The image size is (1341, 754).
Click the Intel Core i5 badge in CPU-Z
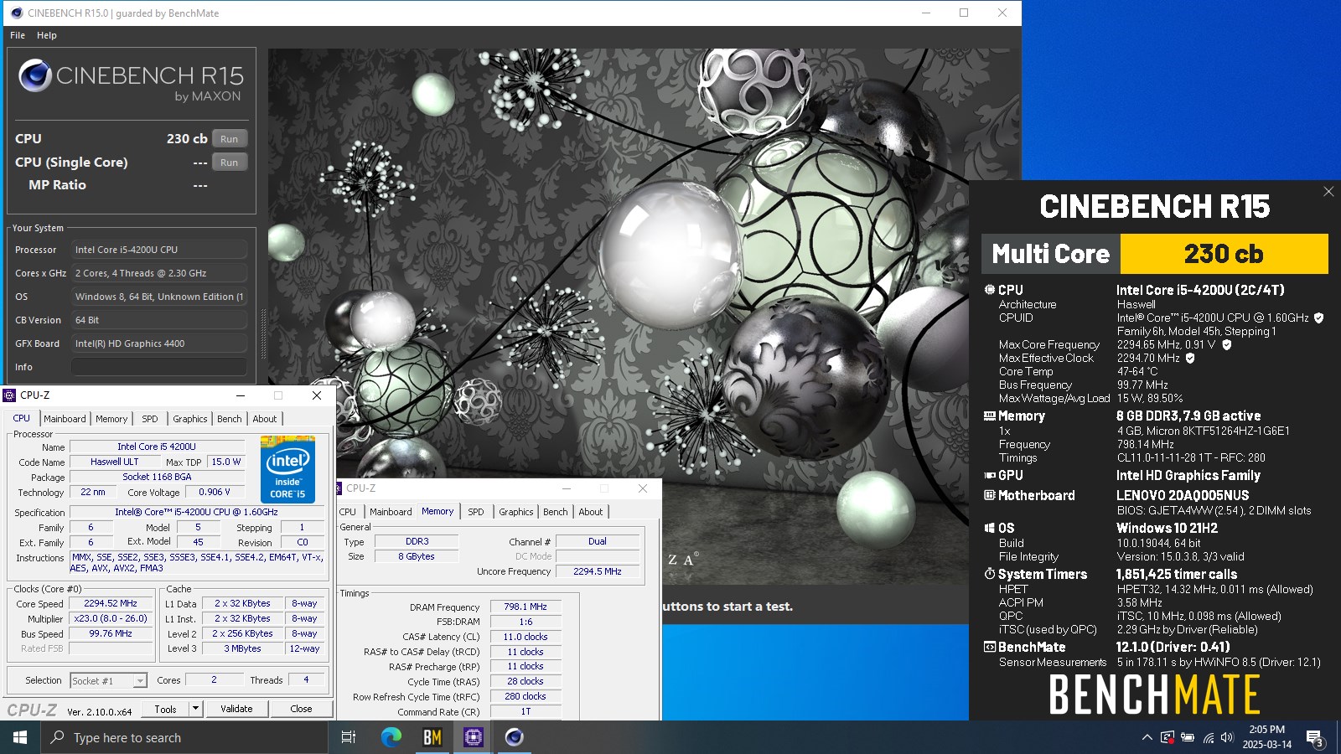(x=287, y=469)
